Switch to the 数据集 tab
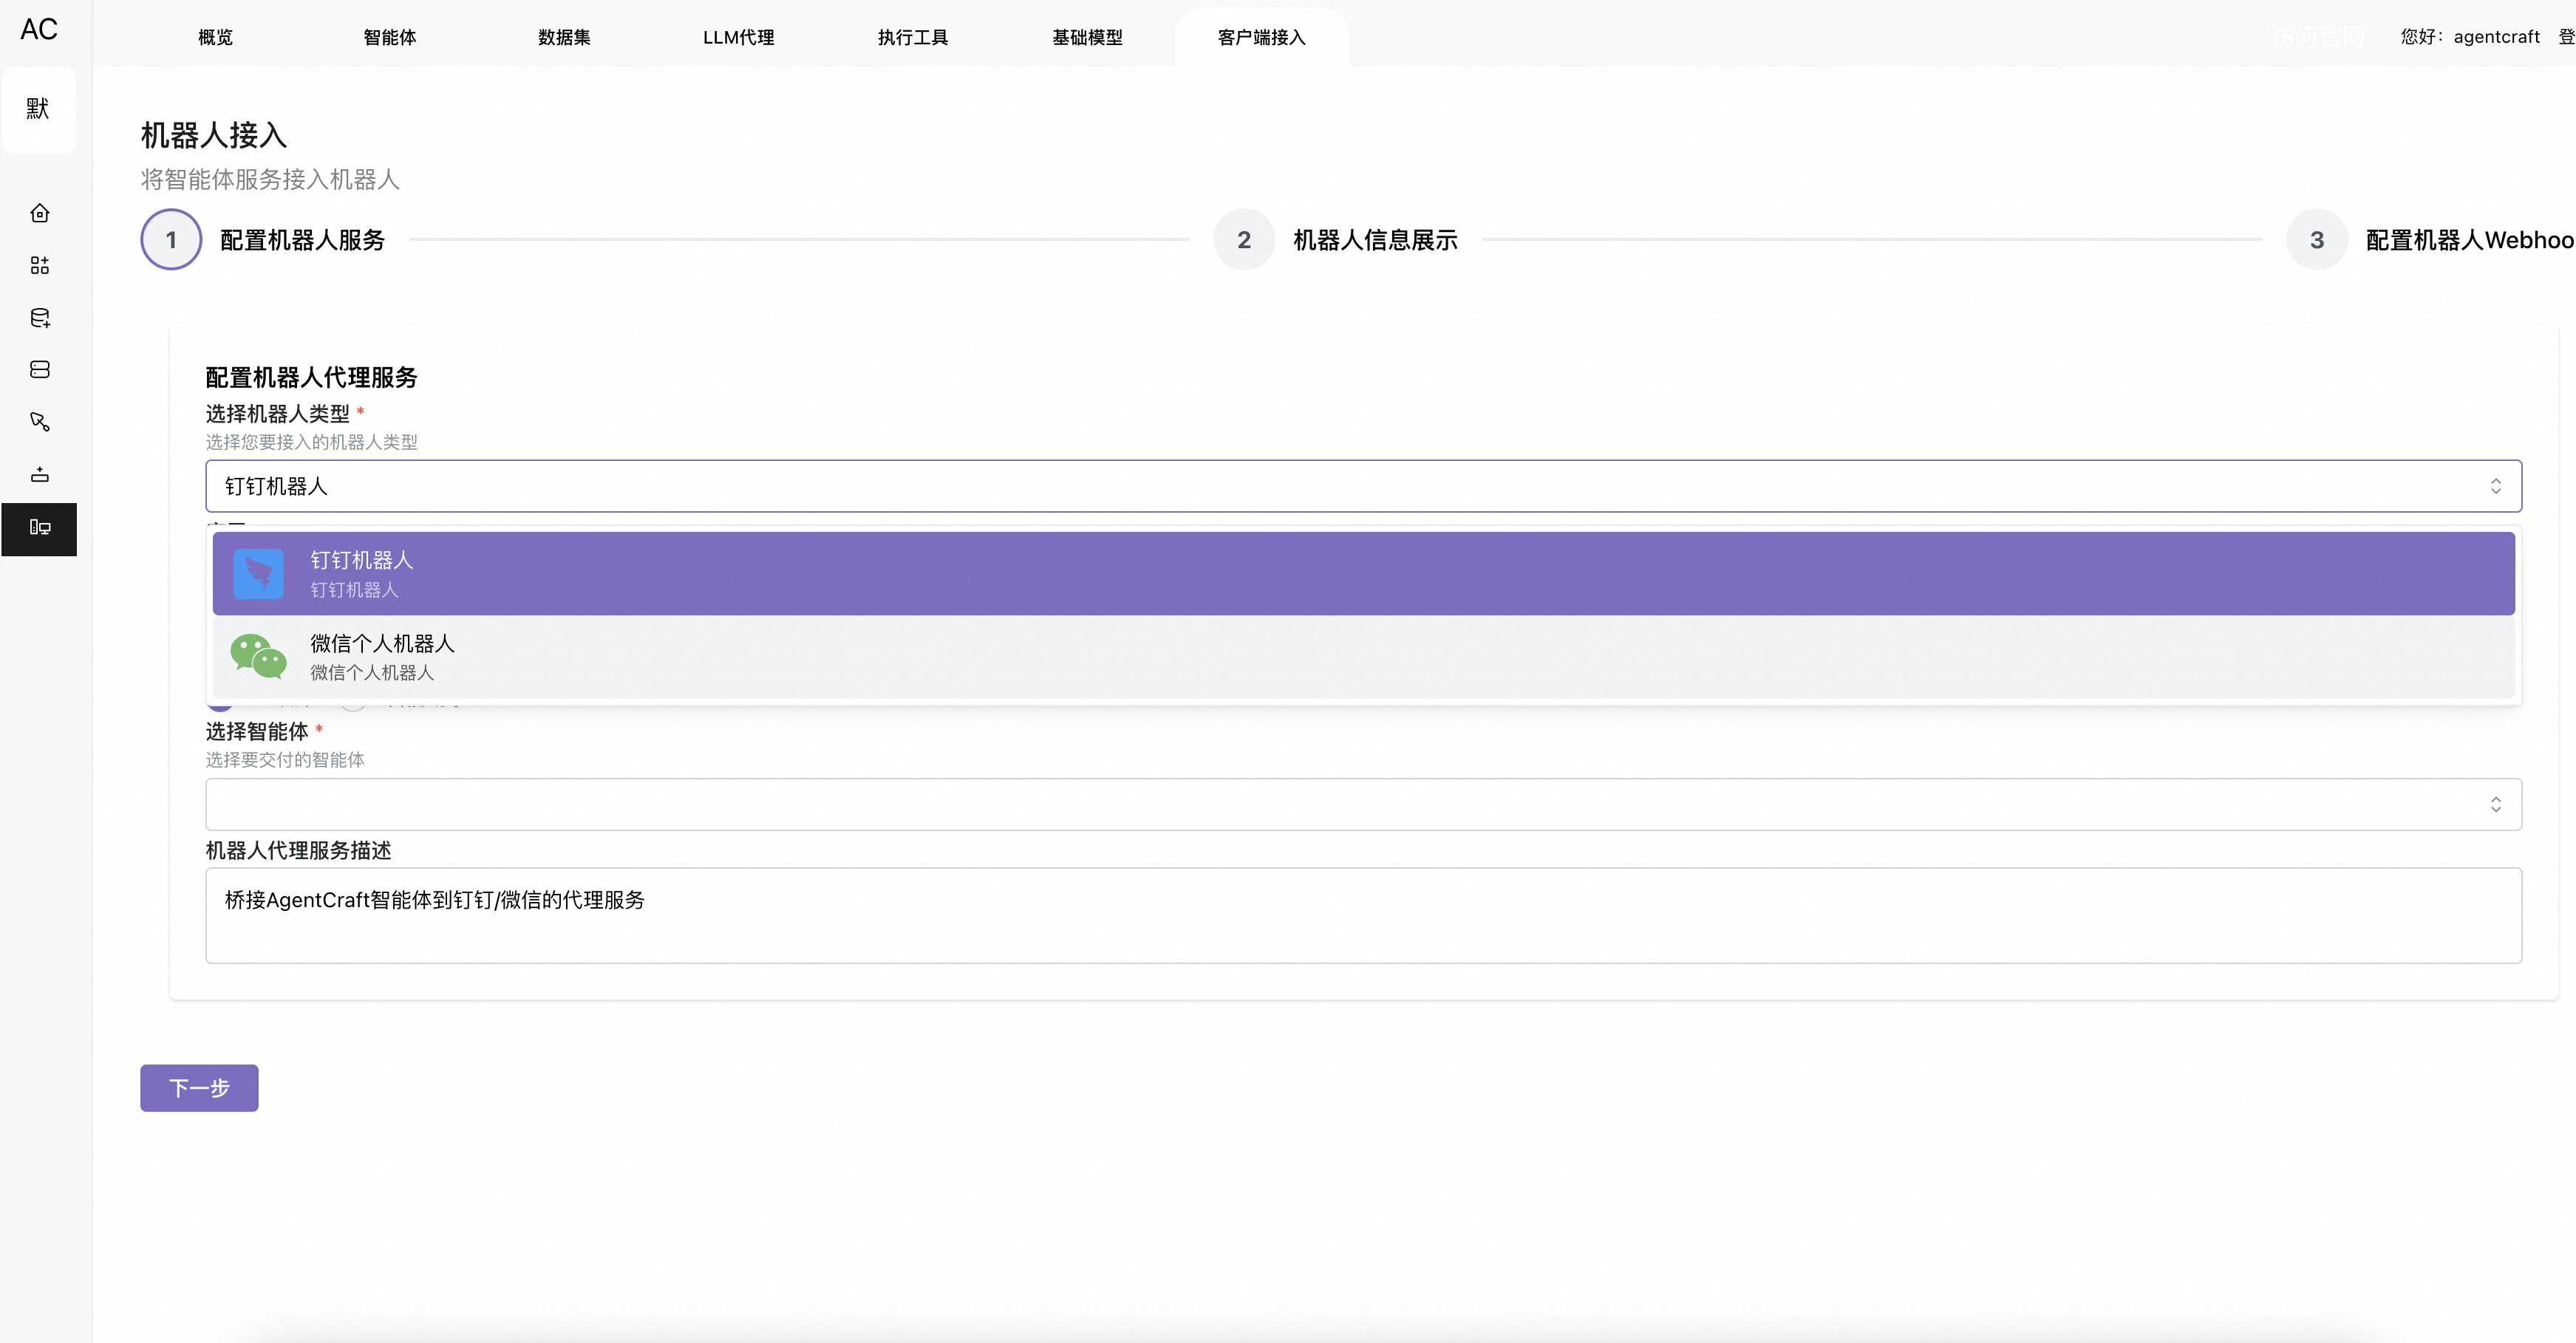This screenshot has height=1343, width=2576. point(564,37)
